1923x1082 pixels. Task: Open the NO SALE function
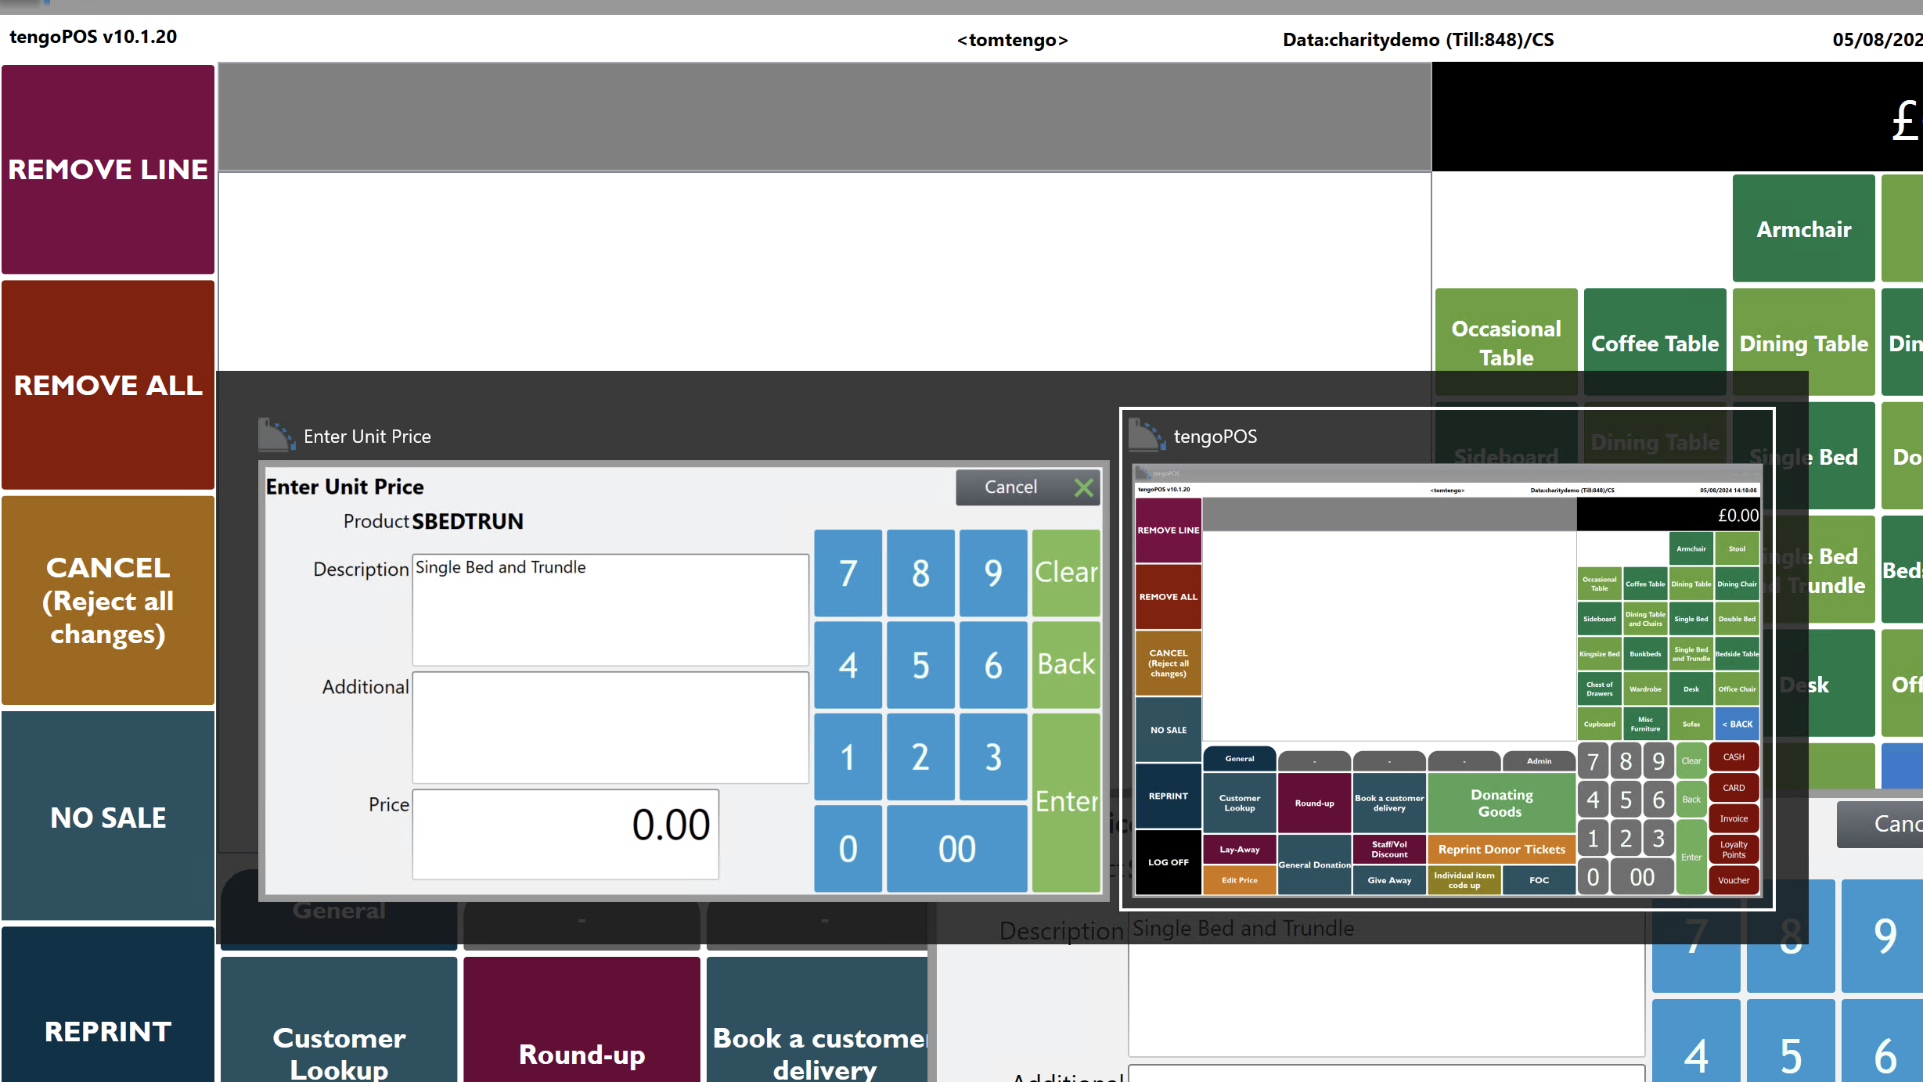point(108,816)
